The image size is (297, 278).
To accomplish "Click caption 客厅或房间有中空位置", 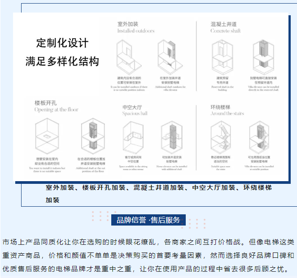I will click(x=133, y=159).
